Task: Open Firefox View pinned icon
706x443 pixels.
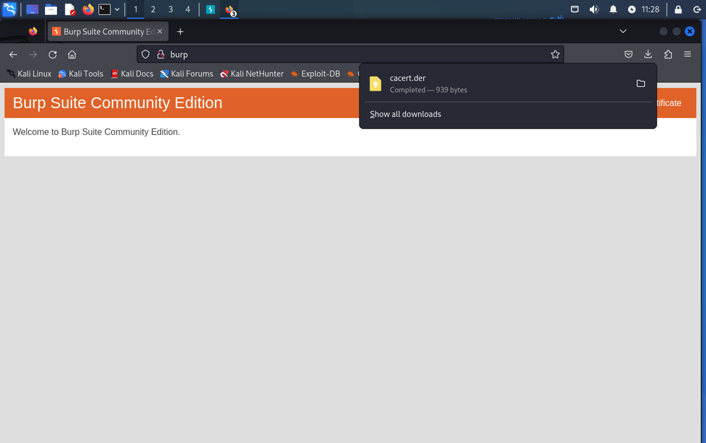Action: click(33, 31)
